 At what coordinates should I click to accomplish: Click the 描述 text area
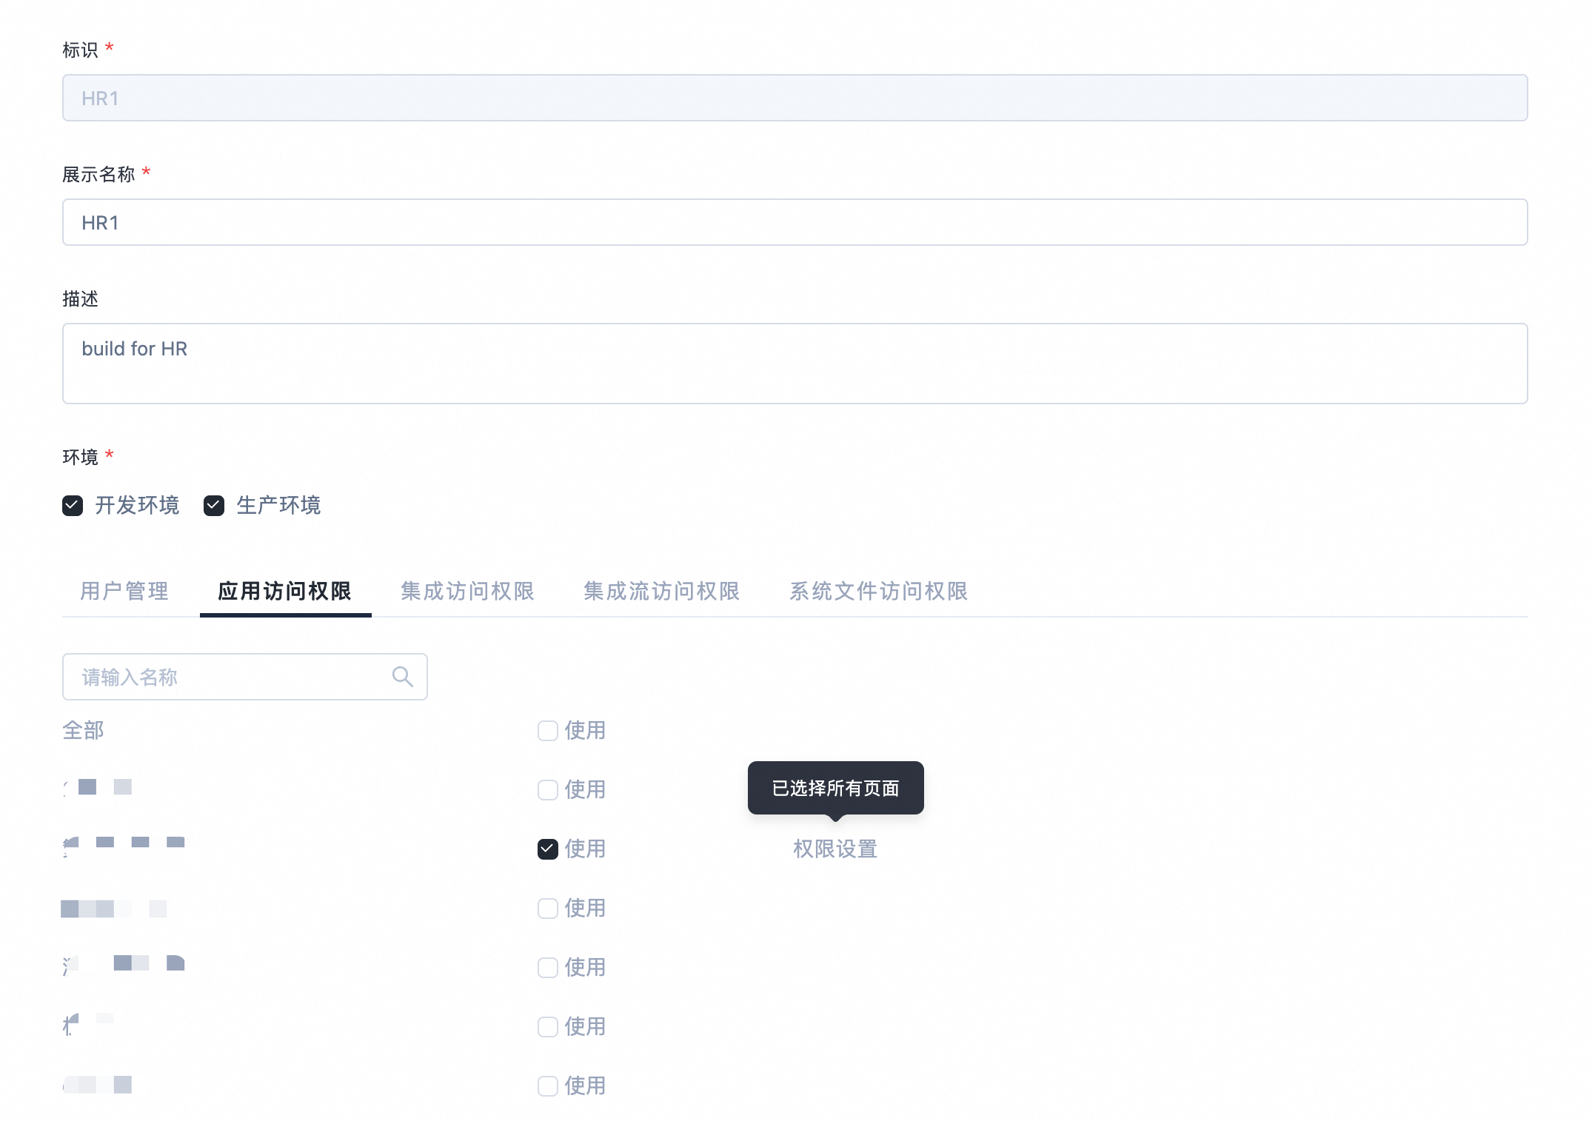point(794,363)
